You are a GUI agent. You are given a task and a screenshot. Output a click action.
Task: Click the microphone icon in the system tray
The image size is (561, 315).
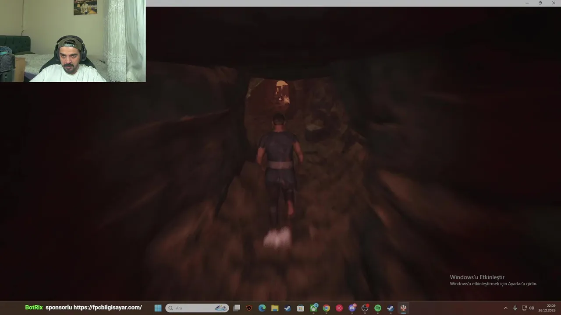(x=515, y=308)
